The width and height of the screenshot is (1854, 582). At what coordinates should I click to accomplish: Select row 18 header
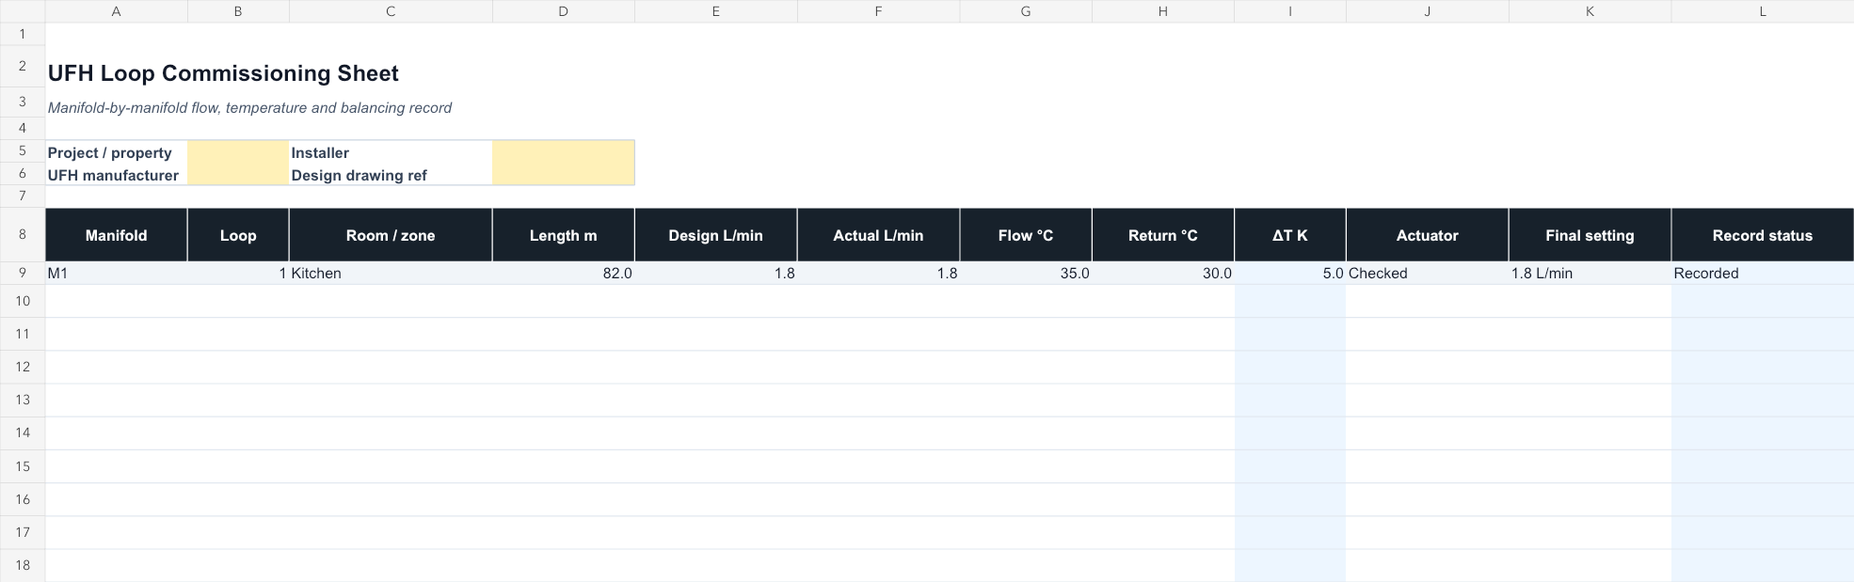[x=23, y=565]
